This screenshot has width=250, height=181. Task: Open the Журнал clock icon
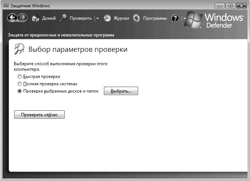107,18
